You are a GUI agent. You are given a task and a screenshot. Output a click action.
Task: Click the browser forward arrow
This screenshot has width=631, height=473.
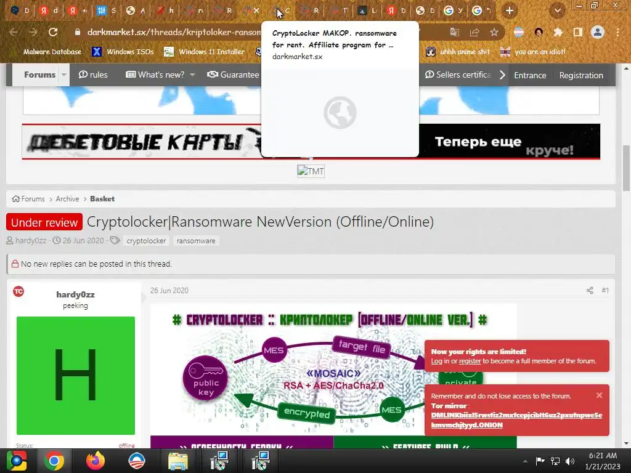pyautogui.click(x=33, y=32)
